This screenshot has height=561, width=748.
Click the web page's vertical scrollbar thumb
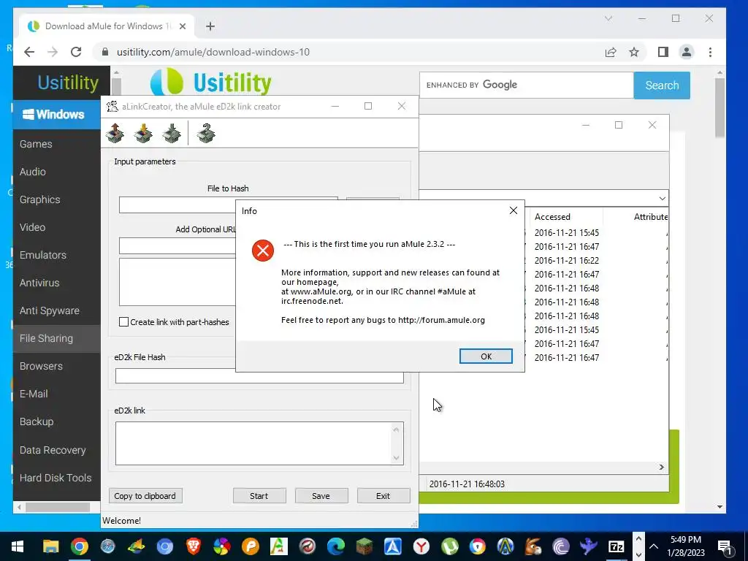point(720,108)
